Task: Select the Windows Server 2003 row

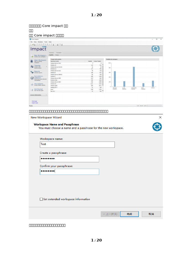Action: click(x=76, y=82)
